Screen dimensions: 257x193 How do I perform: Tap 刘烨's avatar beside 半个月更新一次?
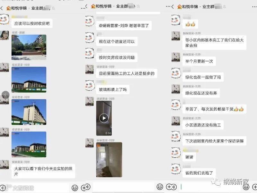coord(176,57)
